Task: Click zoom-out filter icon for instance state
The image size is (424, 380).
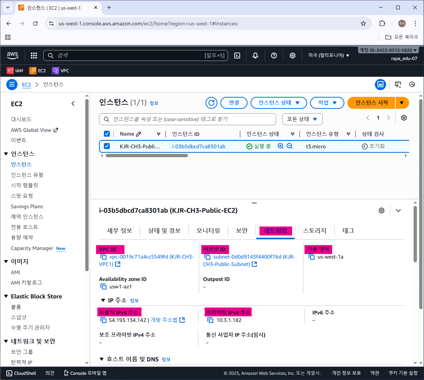Action: point(290,146)
